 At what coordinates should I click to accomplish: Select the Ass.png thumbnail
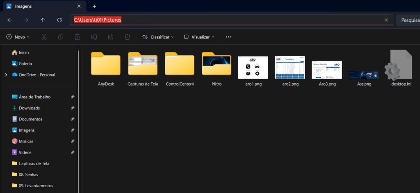[x=364, y=75]
